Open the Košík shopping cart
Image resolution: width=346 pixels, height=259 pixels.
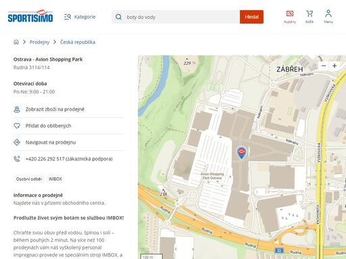(310, 17)
